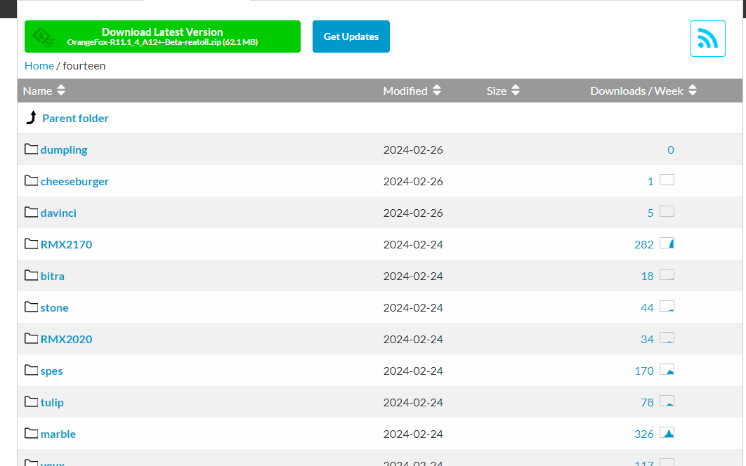The height and width of the screenshot is (466, 746).
Task: Open tulip download stats chart
Action: coord(667,401)
